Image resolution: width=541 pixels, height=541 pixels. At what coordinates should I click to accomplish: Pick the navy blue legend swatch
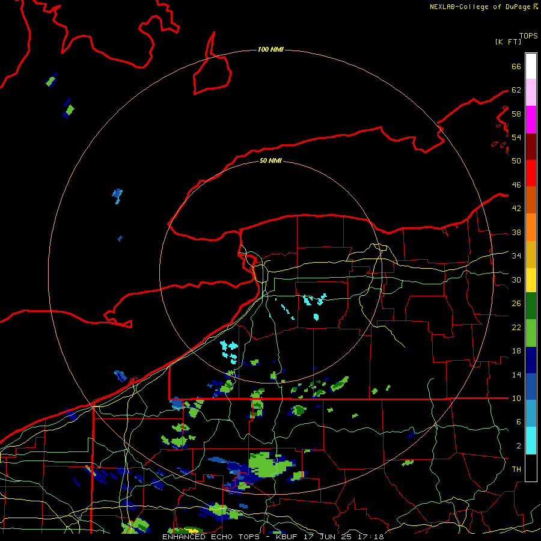pos(531,360)
